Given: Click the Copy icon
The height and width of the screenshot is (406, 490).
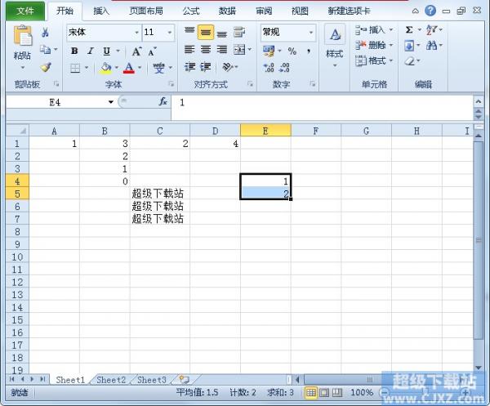Looking at the screenshot, I should pos(45,49).
